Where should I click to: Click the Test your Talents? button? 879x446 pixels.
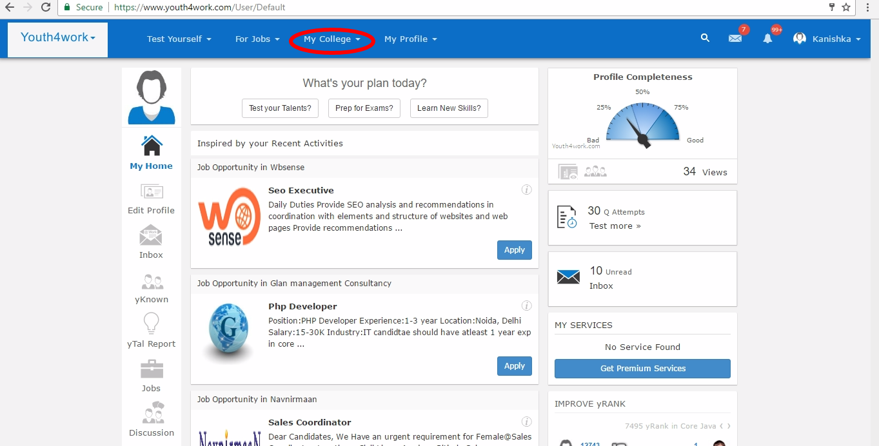coord(281,108)
